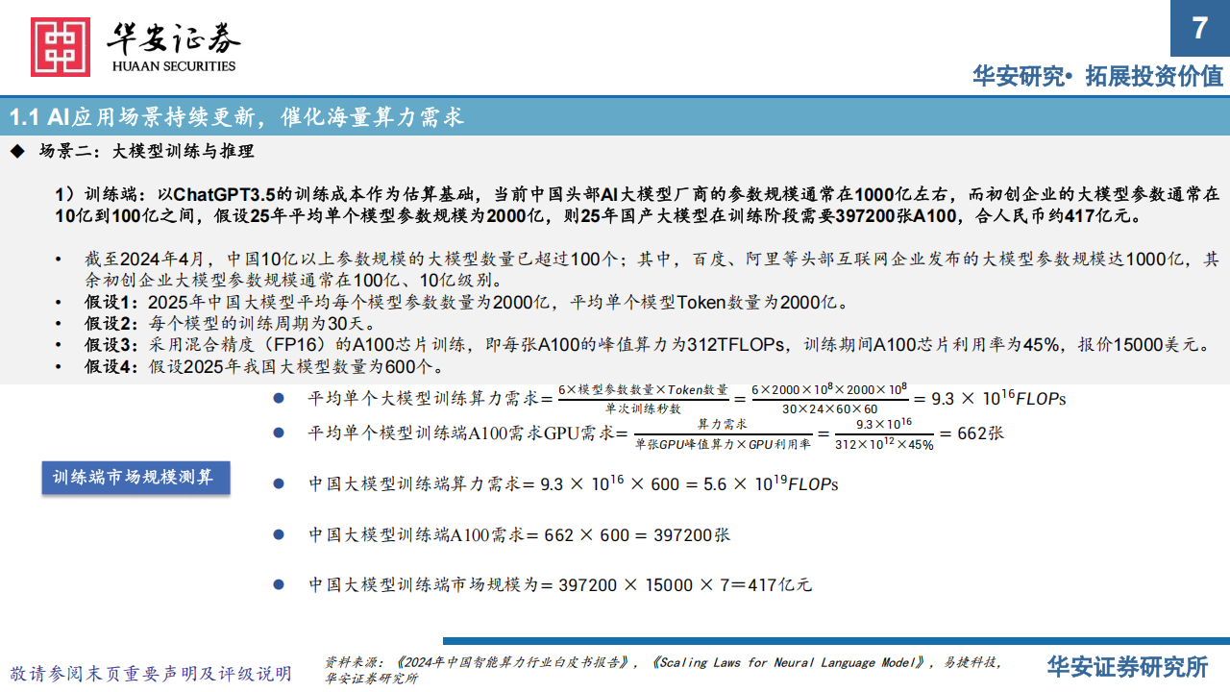Click the 华安研究• 拓展投资价值 slogan
1230x692 pixels.
click(x=1097, y=76)
